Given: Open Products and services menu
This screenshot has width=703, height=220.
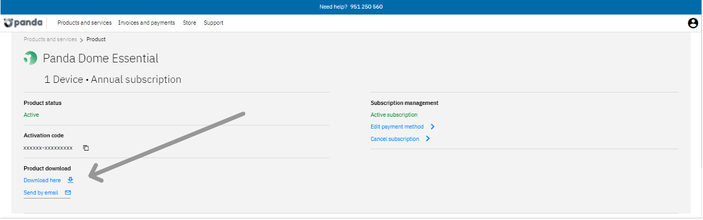Looking at the screenshot, I should [85, 23].
